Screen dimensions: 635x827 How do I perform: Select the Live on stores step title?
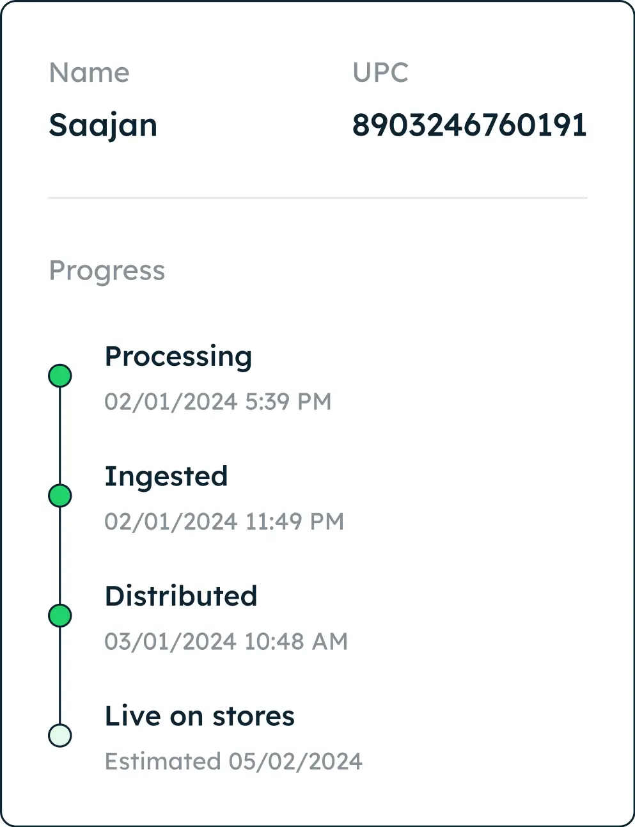pos(200,716)
